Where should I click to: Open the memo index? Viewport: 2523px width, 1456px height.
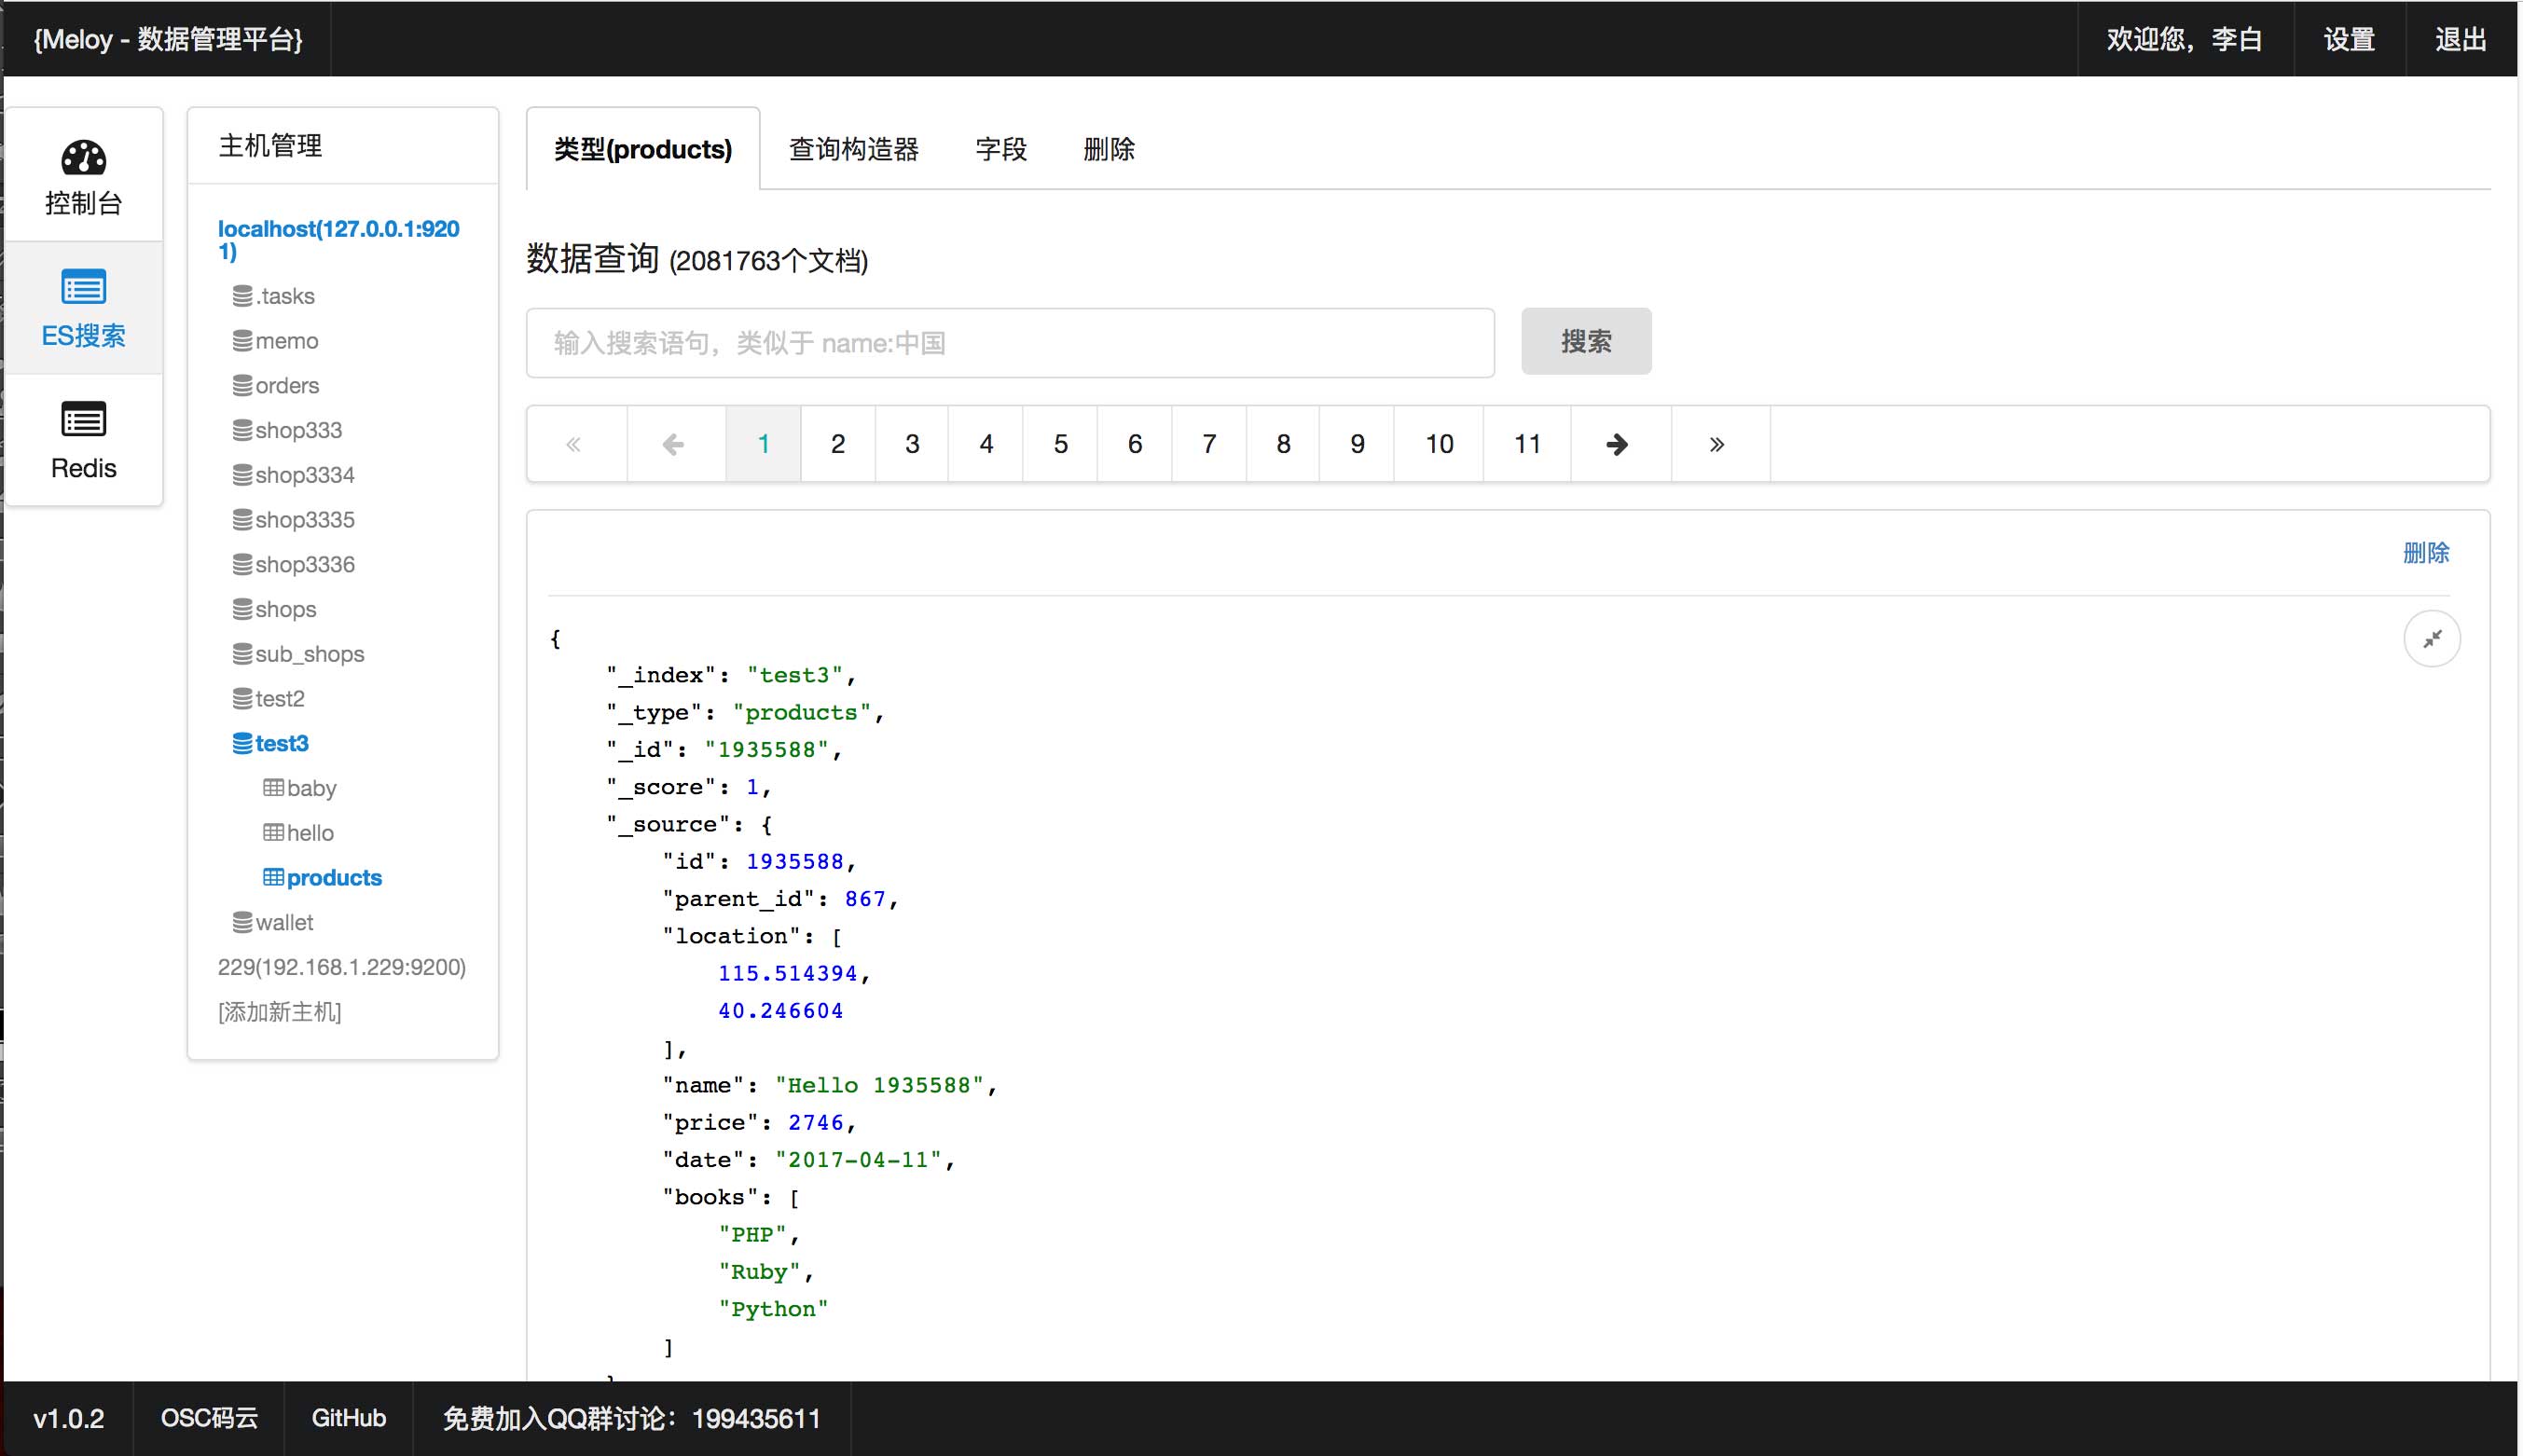[x=275, y=341]
